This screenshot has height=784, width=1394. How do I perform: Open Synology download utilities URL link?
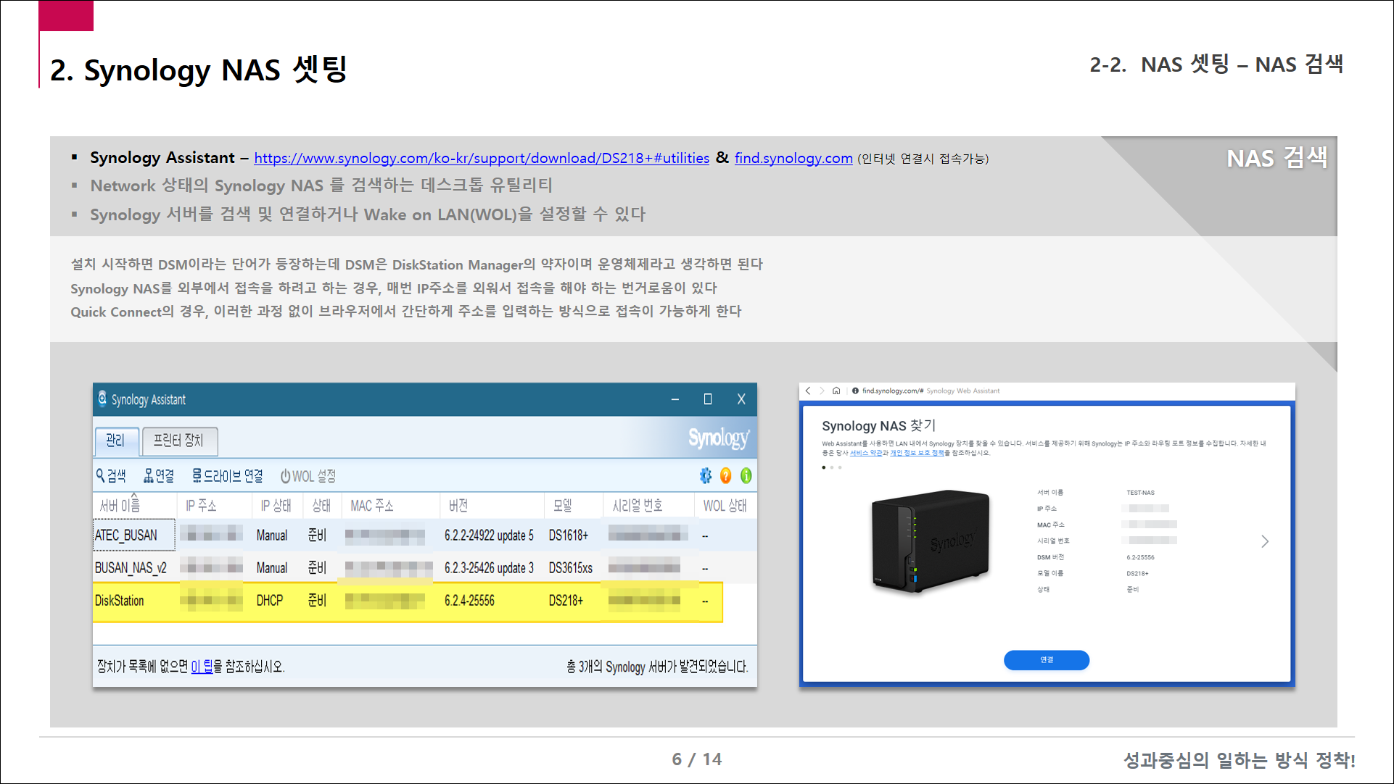pos(482,158)
